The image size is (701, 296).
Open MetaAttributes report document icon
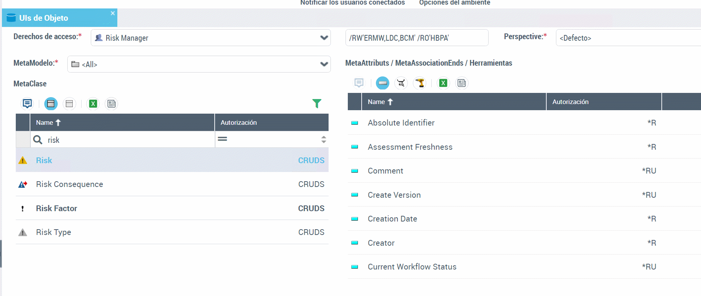point(462,83)
